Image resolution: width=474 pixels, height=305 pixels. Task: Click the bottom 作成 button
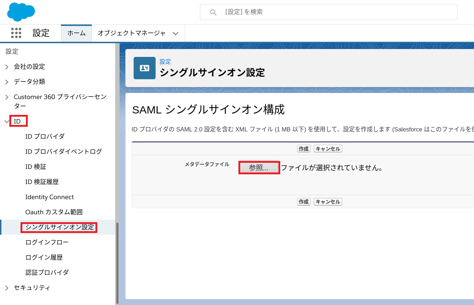pos(304,202)
